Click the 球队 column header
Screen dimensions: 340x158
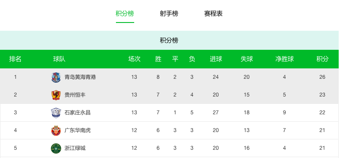point(59,59)
